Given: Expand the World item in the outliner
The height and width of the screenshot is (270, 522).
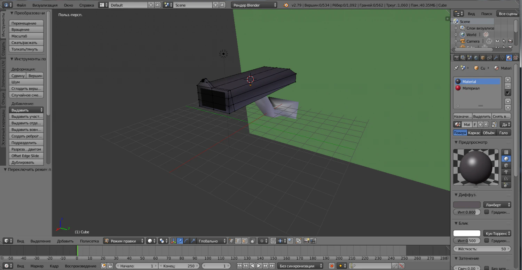Looking at the screenshot, I should 456,34.
